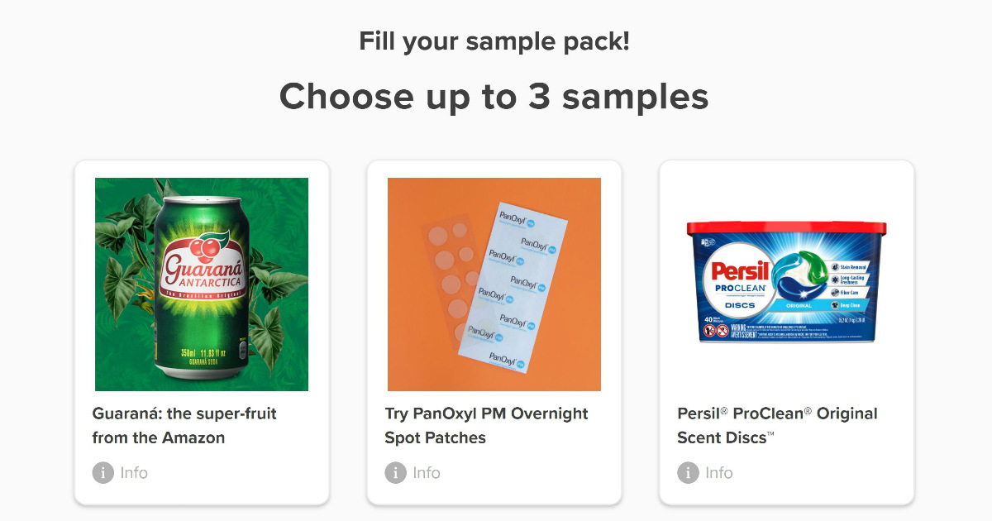The height and width of the screenshot is (521, 992).
Task: Click the Persil logo on the detergent tub
Action: pos(740,271)
